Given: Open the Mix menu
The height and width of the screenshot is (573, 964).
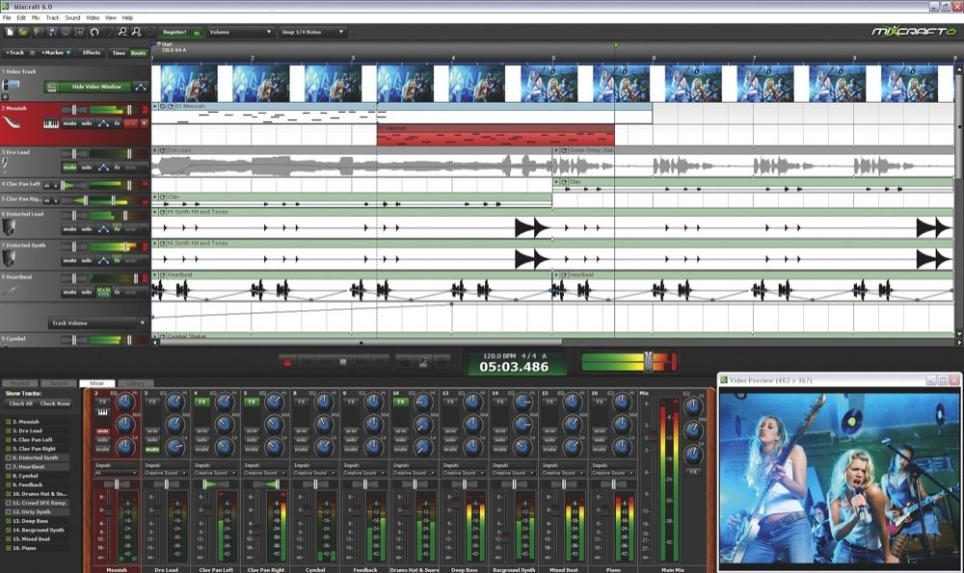Looking at the screenshot, I should [36, 17].
